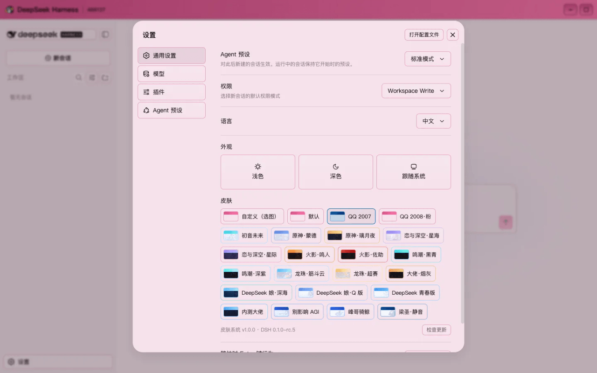This screenshot has height=373, width=597.
Task: Open the 标准模式 preset dropdown
Action: pyautogui.click(x=428, y=59)
